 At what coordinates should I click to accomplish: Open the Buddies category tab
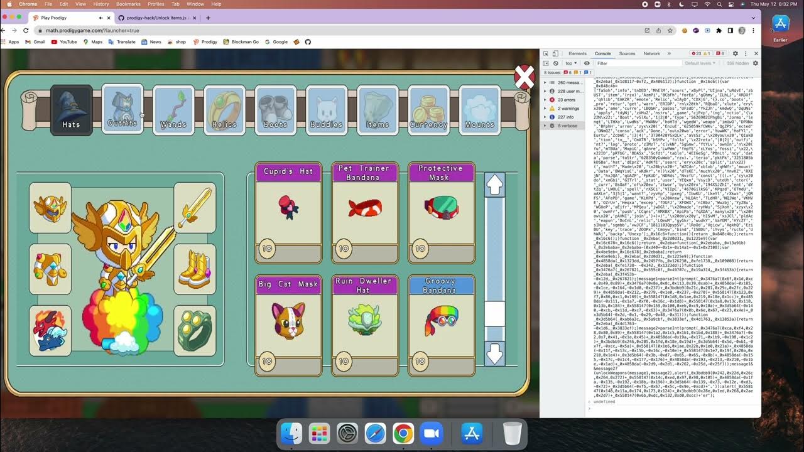click(x=327, y=110)
